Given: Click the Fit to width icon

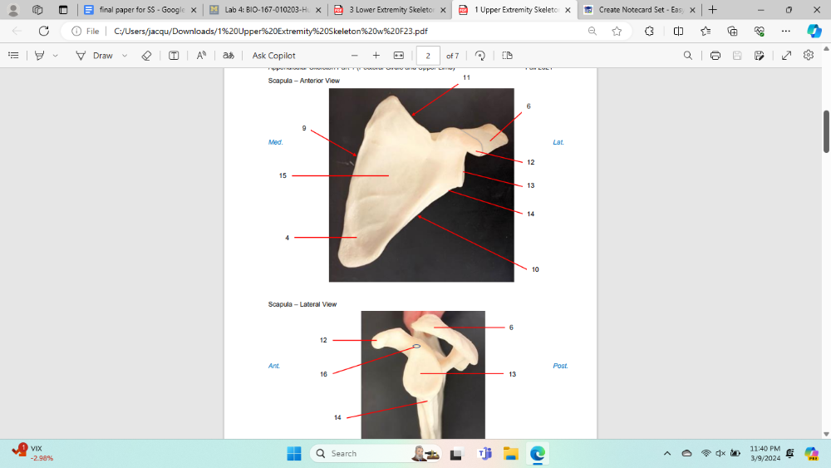Looking at the screenshot, I should (x=399, y=56).
